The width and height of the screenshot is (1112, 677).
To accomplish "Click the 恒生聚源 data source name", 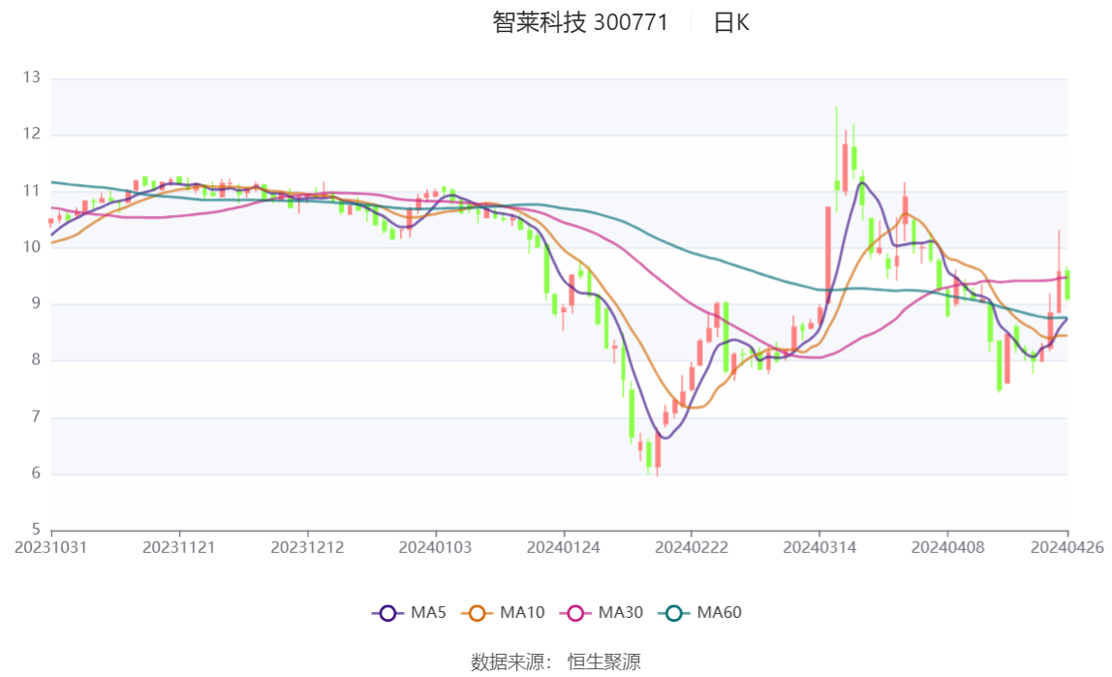I will (x=604, y=662).
